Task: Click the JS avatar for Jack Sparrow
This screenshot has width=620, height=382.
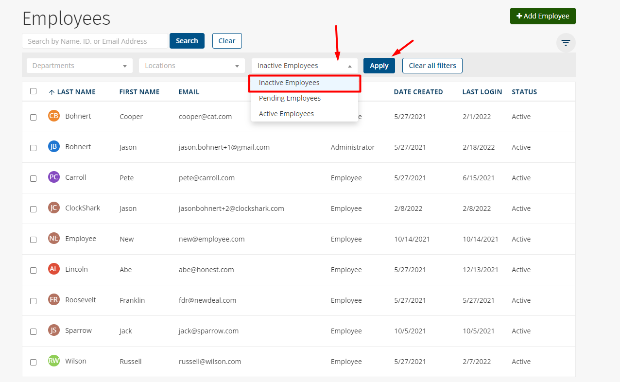Action: (54, 330)
